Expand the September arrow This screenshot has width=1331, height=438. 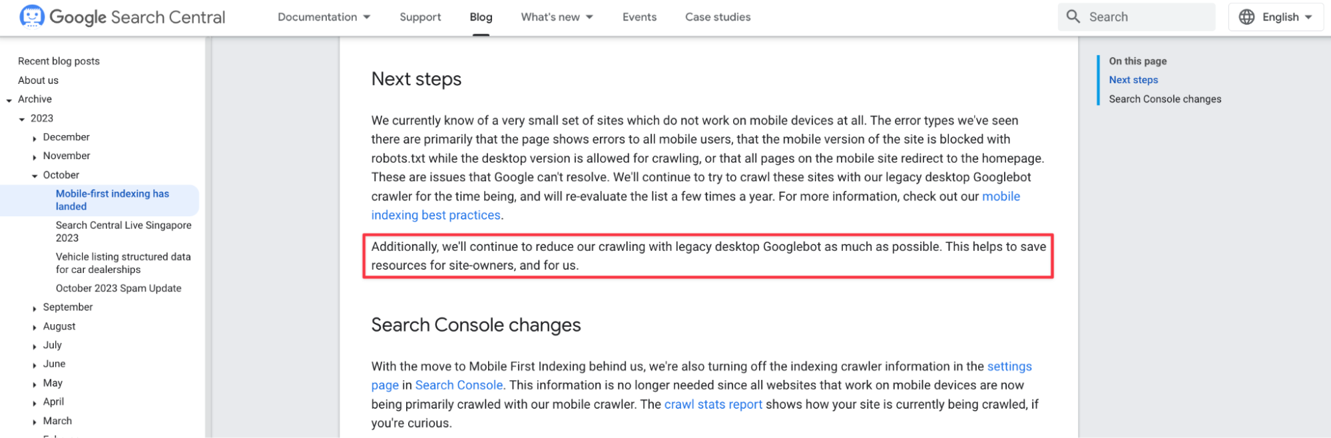coord(35,309)
